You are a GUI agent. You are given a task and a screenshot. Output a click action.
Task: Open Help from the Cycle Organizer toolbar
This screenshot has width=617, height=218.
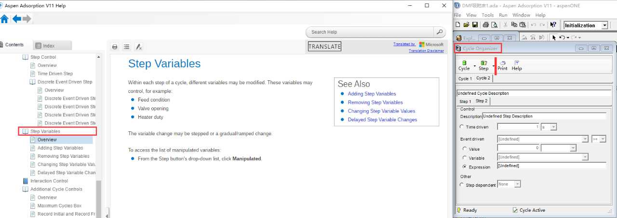click(x=517, y=65)
